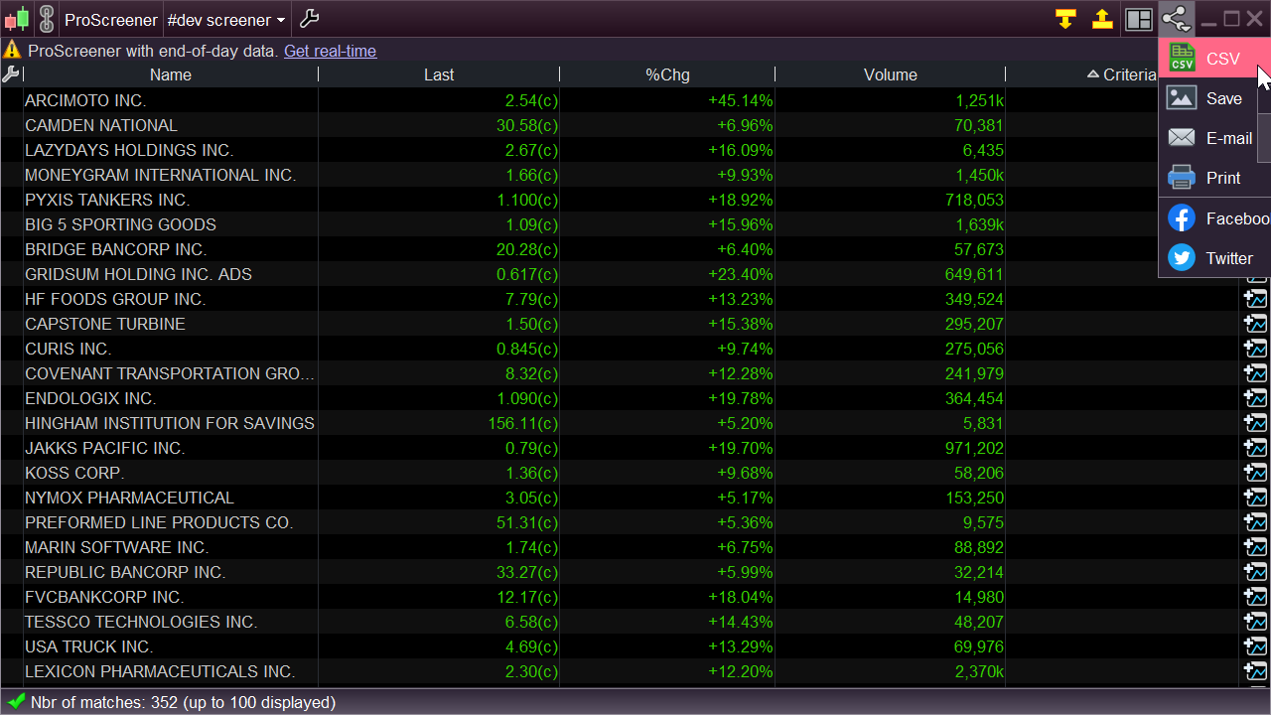Open new chart icon for CAPSTONE TURBINE row
Screen dimensions: 1271x715
(x=1256, y=324)
